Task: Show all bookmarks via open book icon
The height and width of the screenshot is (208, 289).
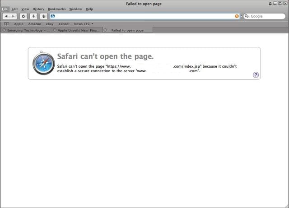Action: pos(6,24)
